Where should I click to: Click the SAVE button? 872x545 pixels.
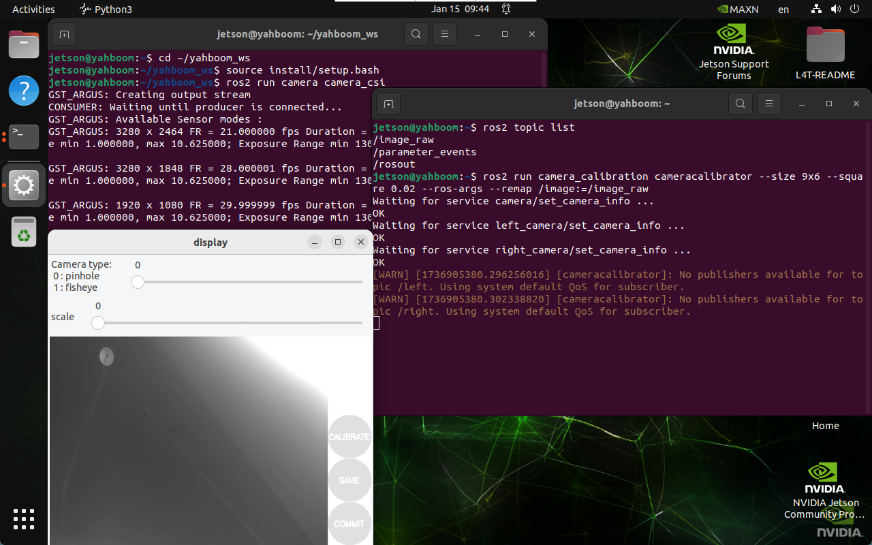pos(349,480)
